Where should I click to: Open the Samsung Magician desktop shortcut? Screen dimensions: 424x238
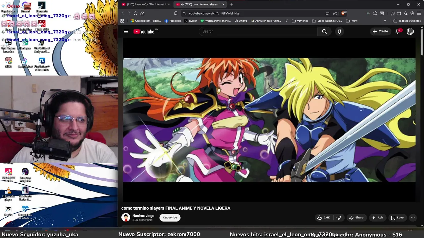[25, 175]
